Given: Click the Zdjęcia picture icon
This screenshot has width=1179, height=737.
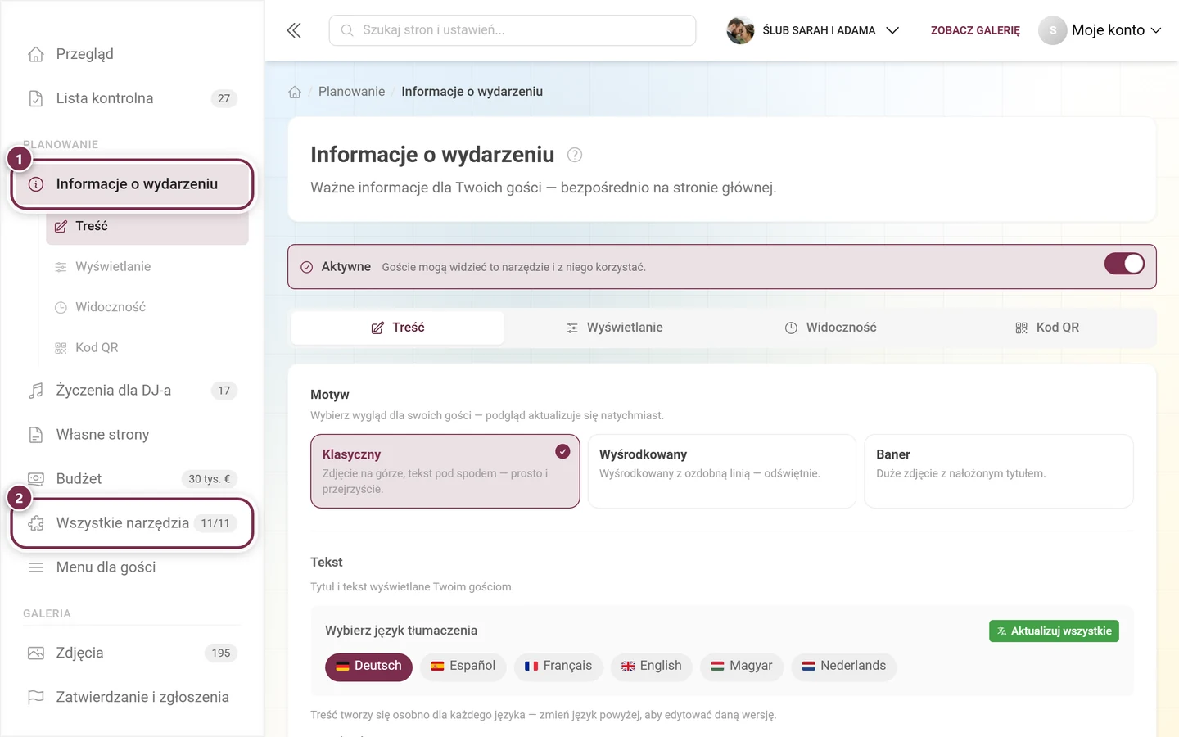Looking at the screenshot, I should [36, 653].
